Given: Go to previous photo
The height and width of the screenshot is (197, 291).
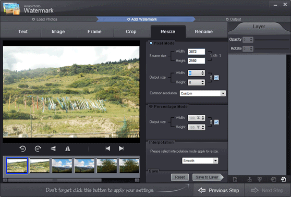Looking at the screenshot, I should 108,149.
